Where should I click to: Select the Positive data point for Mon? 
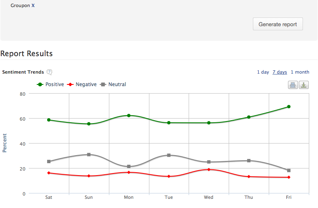tap(129, 116)
